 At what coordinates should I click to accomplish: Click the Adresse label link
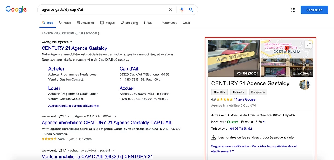click(x=218, y=115)
